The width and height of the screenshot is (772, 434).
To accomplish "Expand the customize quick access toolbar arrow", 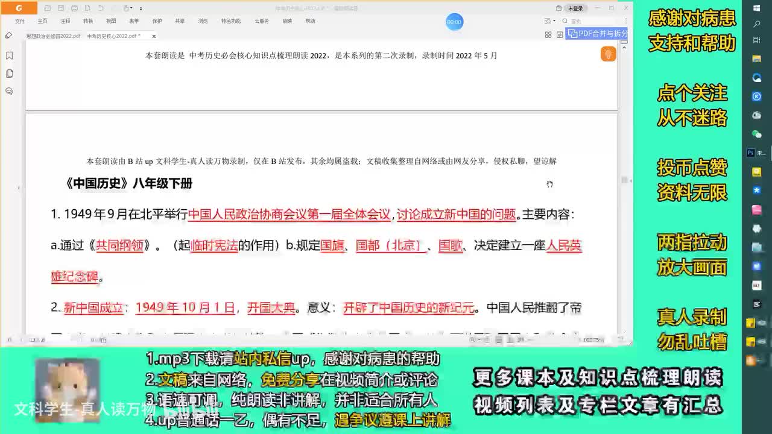I will tap(141, 8).
